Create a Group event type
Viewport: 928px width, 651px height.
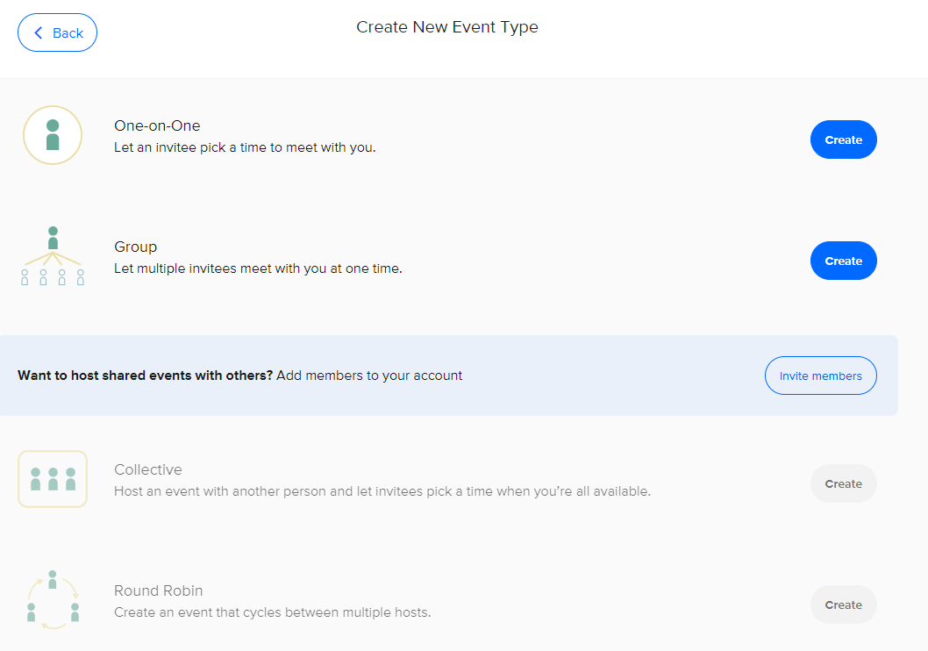pos(844,261)
